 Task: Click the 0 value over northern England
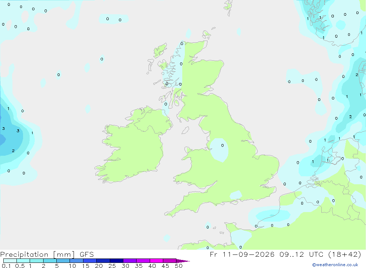pos(223,145)
